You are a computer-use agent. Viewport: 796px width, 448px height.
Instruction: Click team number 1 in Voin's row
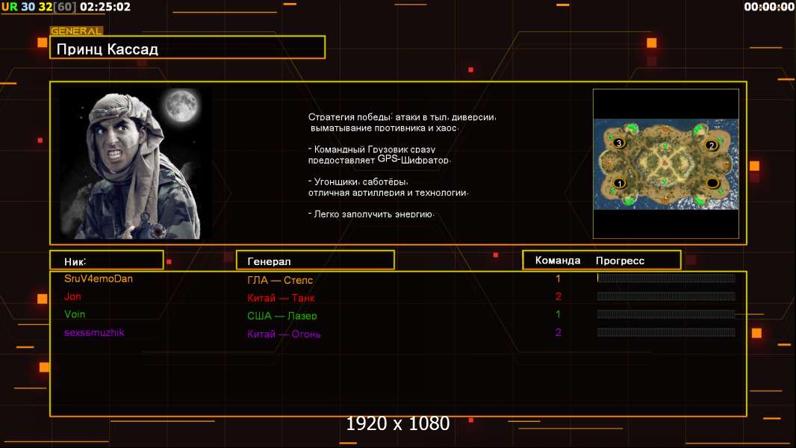(558, 314)
